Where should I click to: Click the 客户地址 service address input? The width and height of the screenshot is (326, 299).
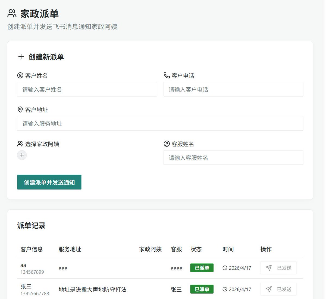[x=160, y=123]
